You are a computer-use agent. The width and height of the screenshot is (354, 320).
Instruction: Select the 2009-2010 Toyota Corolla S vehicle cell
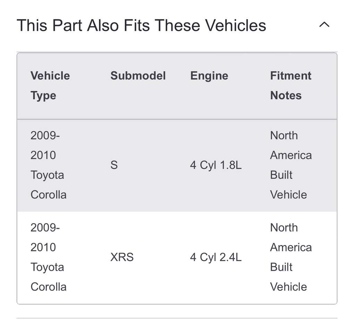(48, 165)
